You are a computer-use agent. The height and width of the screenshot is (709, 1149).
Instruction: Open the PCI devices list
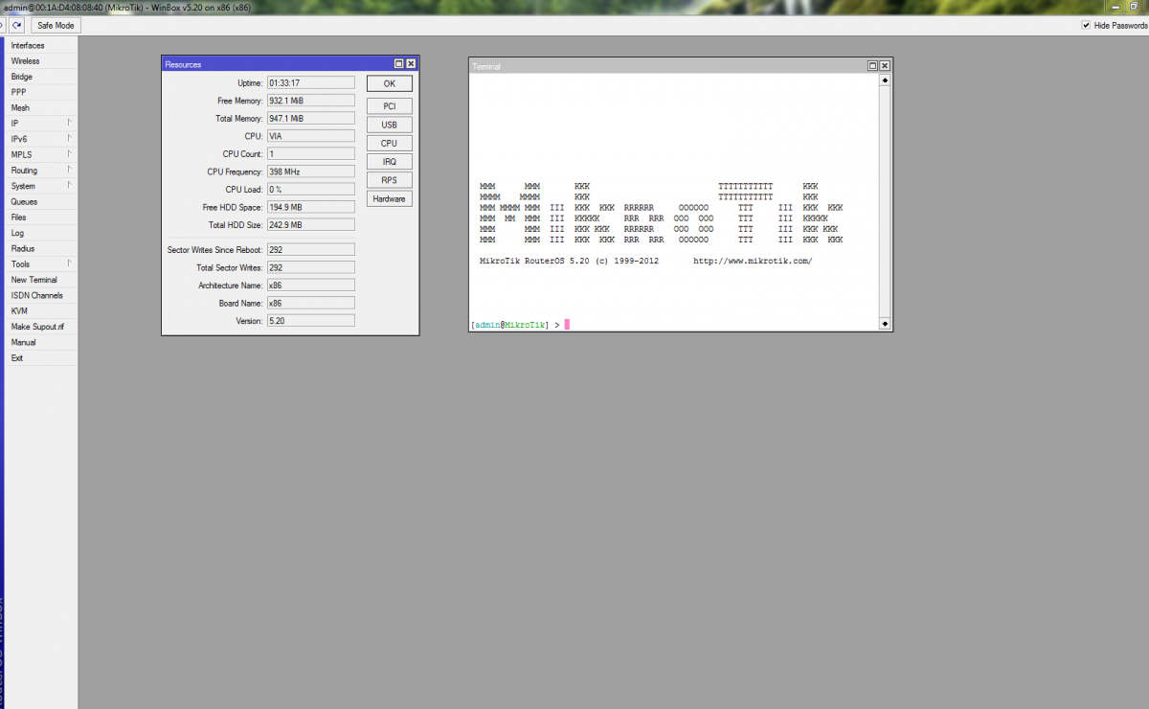389,106
